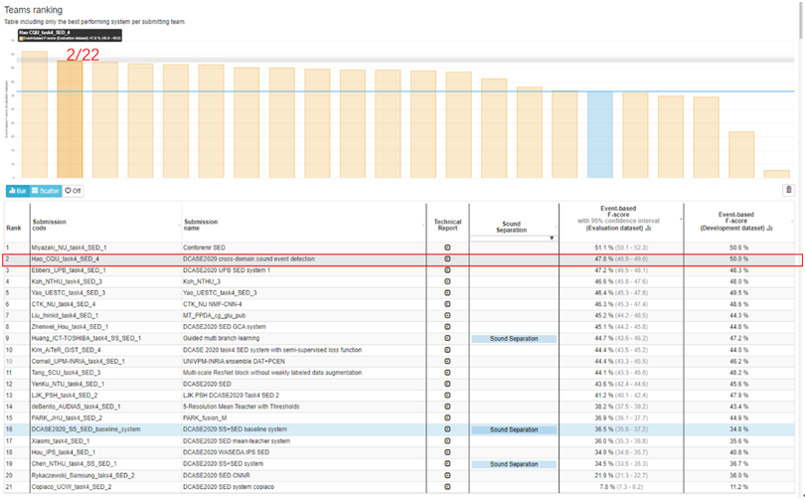805x502 pixels.
Task: Open technical report for Copiaco_UOW_task4_SED_2
Action: (447, 487)
